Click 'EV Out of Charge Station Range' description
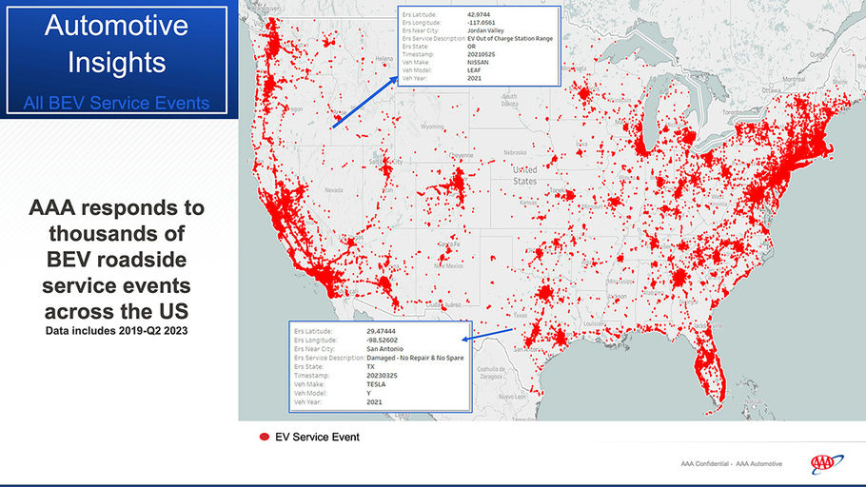The image size is (866, 487). [510, 39]
